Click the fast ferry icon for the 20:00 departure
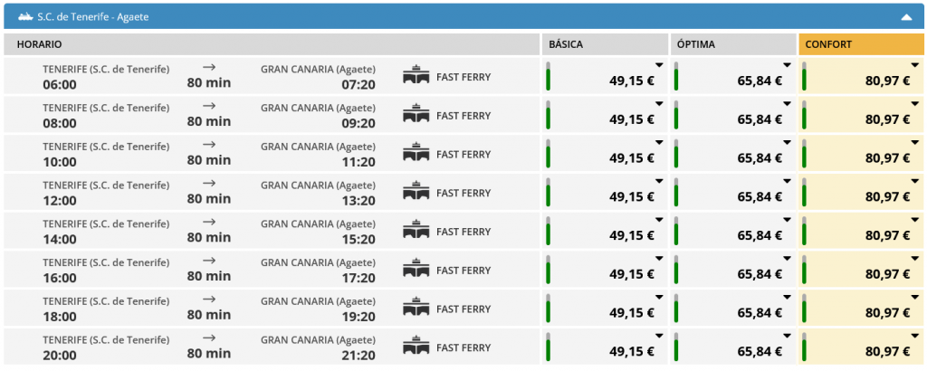927x371 pixels. 416,347
